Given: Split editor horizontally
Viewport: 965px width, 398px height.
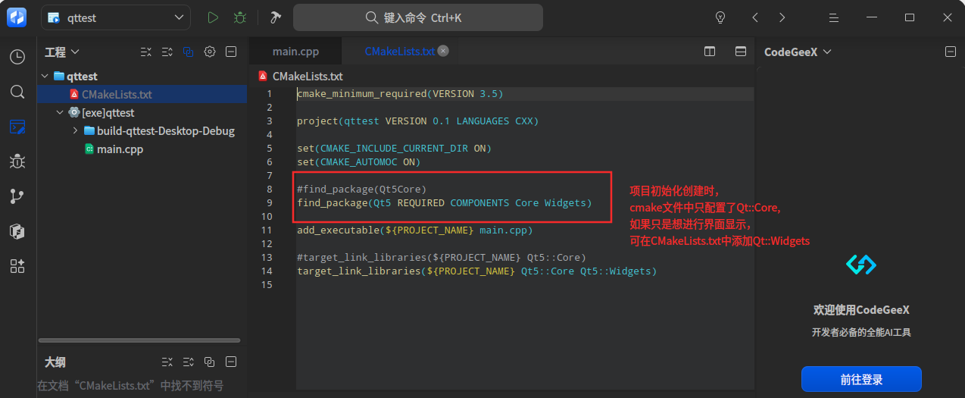Looking at the screenshot, I should tap(742, 52).
